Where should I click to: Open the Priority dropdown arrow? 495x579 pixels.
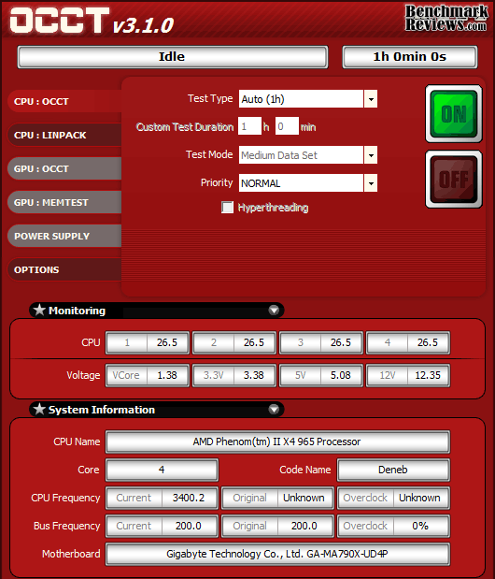371,182
